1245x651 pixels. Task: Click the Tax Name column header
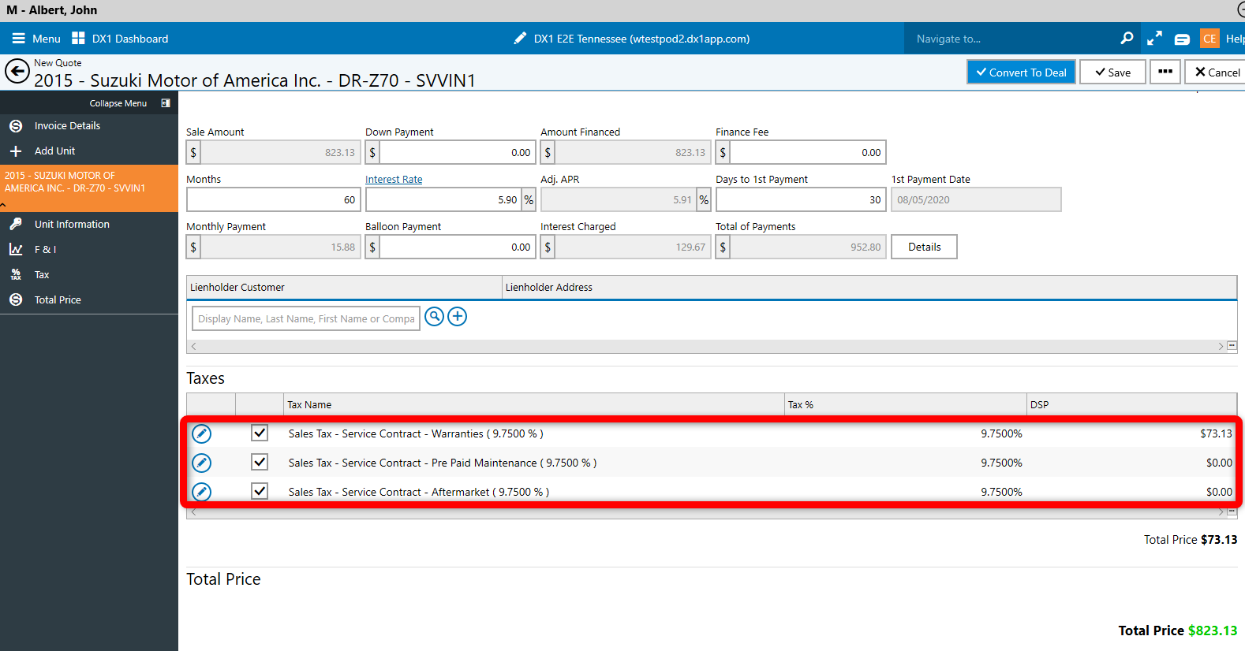tap(534, 404)
